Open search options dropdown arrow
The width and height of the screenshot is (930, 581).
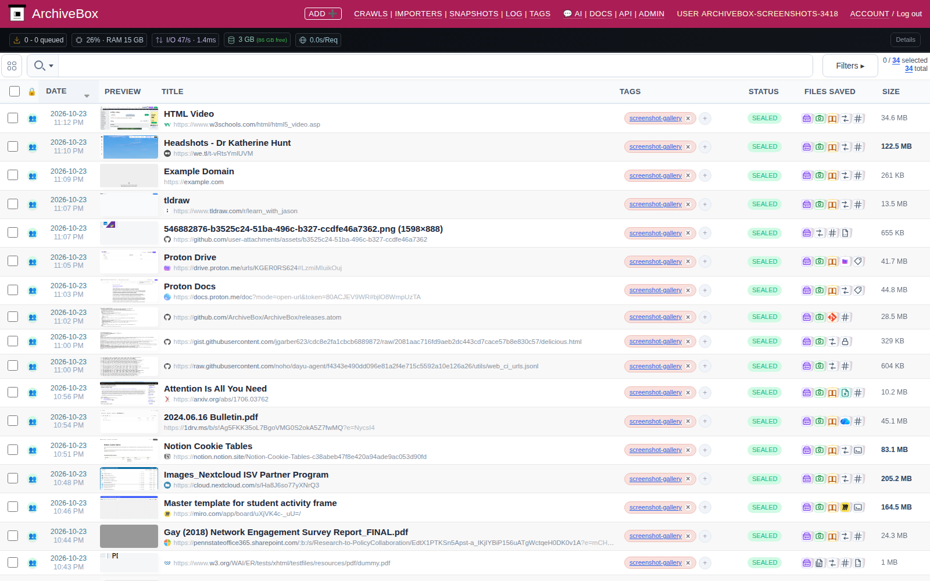click(51, 66)
